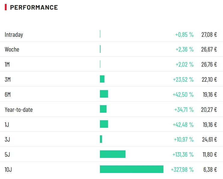Select the 1M period label
223x179 pixels.
8,64
